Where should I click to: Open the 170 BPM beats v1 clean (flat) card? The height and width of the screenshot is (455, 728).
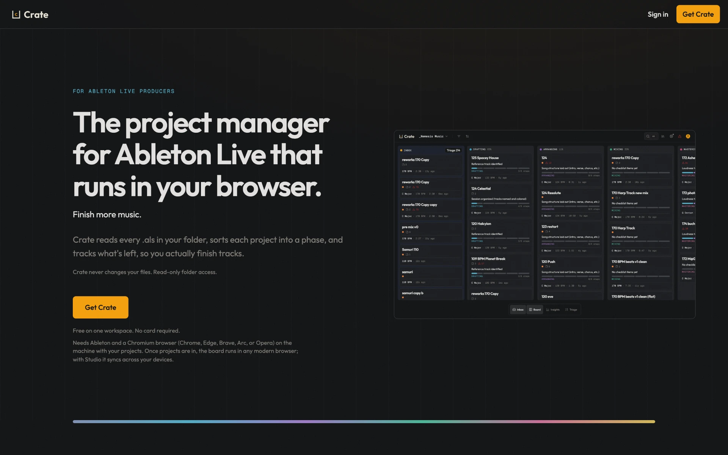pyautogui.click(x=640, y=297)
